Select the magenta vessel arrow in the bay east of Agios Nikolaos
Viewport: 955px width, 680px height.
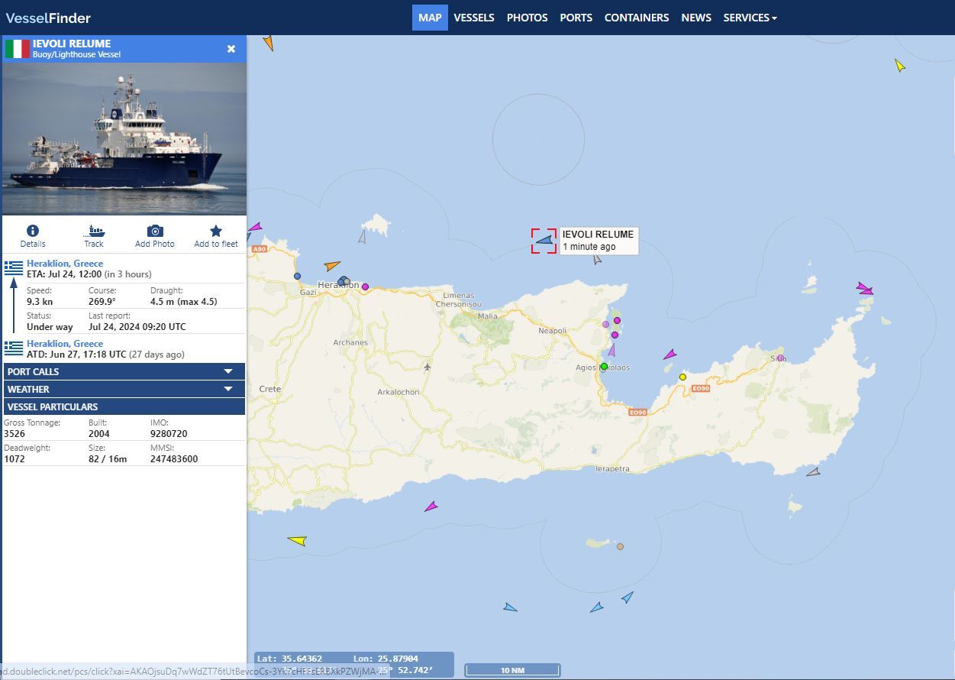click(670, 355)
